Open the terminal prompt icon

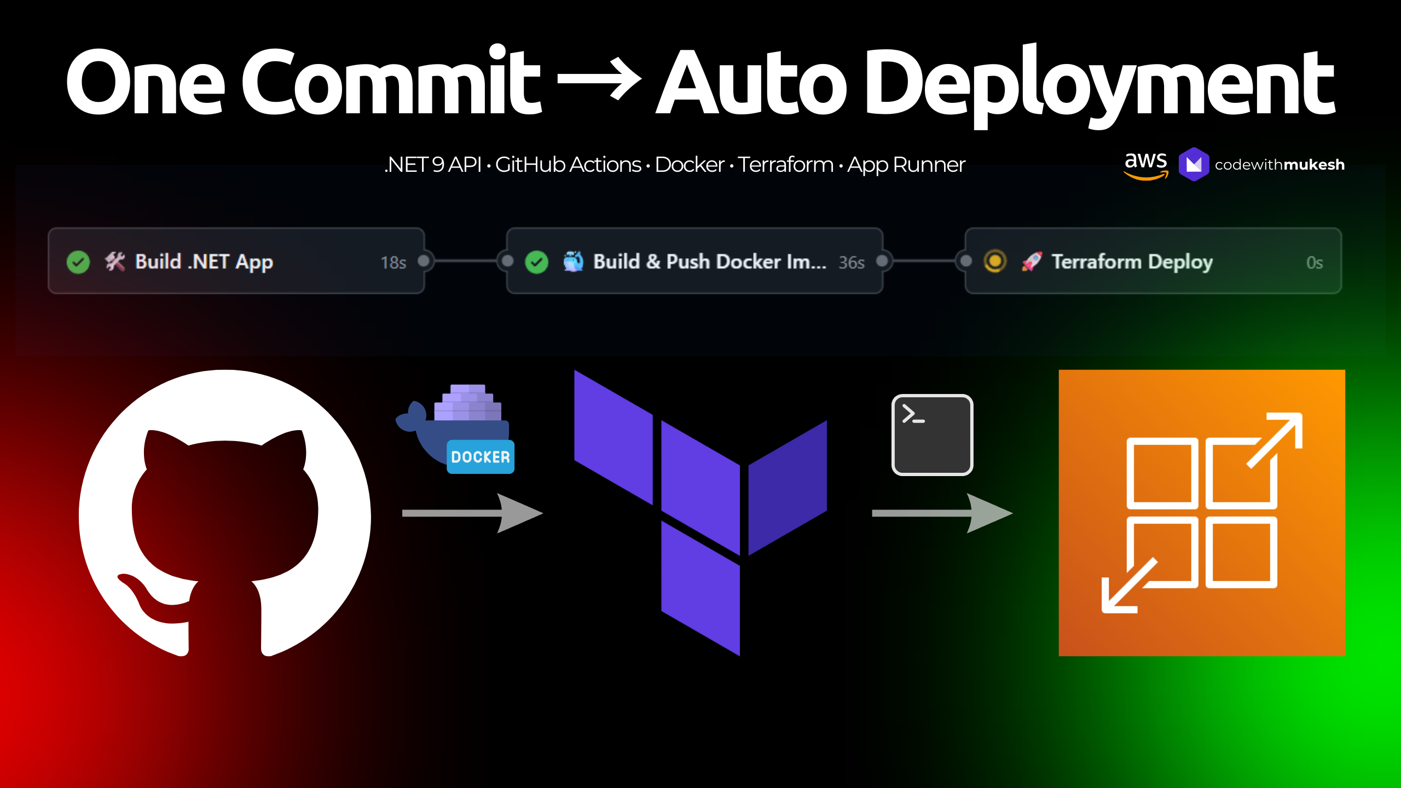point(932,434)
